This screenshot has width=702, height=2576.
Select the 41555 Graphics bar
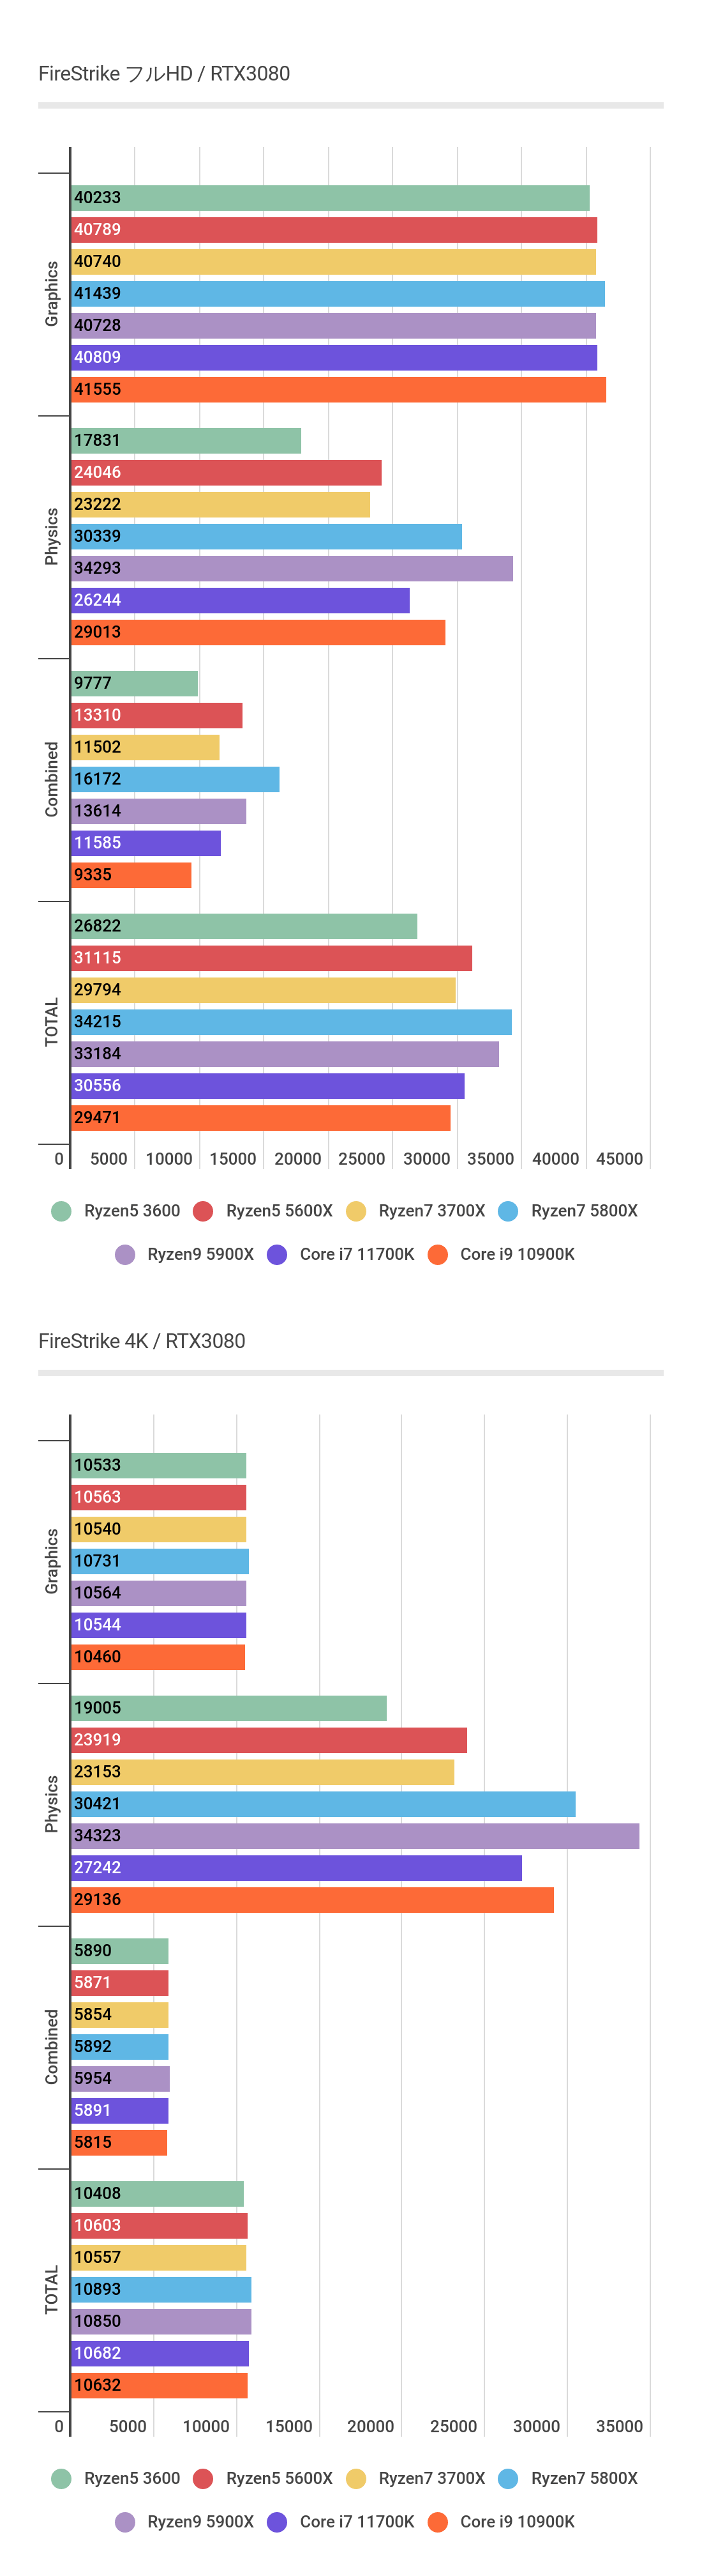click(x=338, y=390)
